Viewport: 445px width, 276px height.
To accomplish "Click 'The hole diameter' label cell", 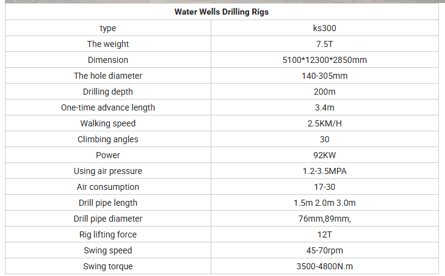I will 108,76.
